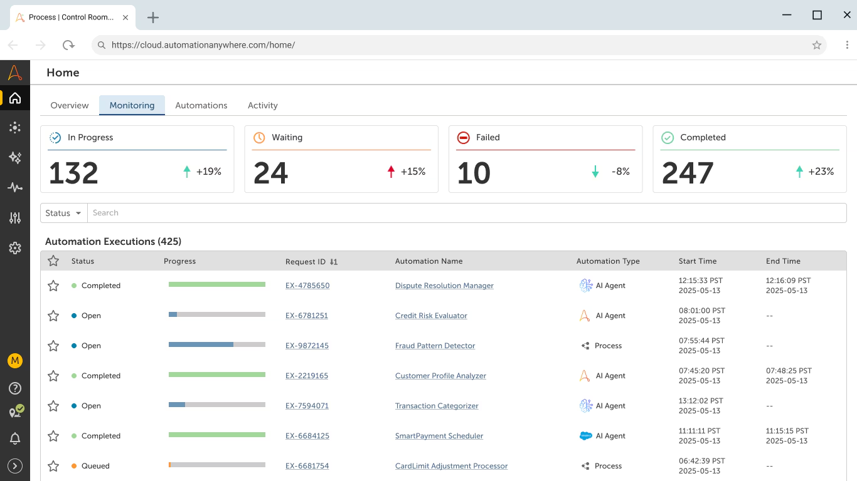Open the device status location icon

tap(15, 411)
